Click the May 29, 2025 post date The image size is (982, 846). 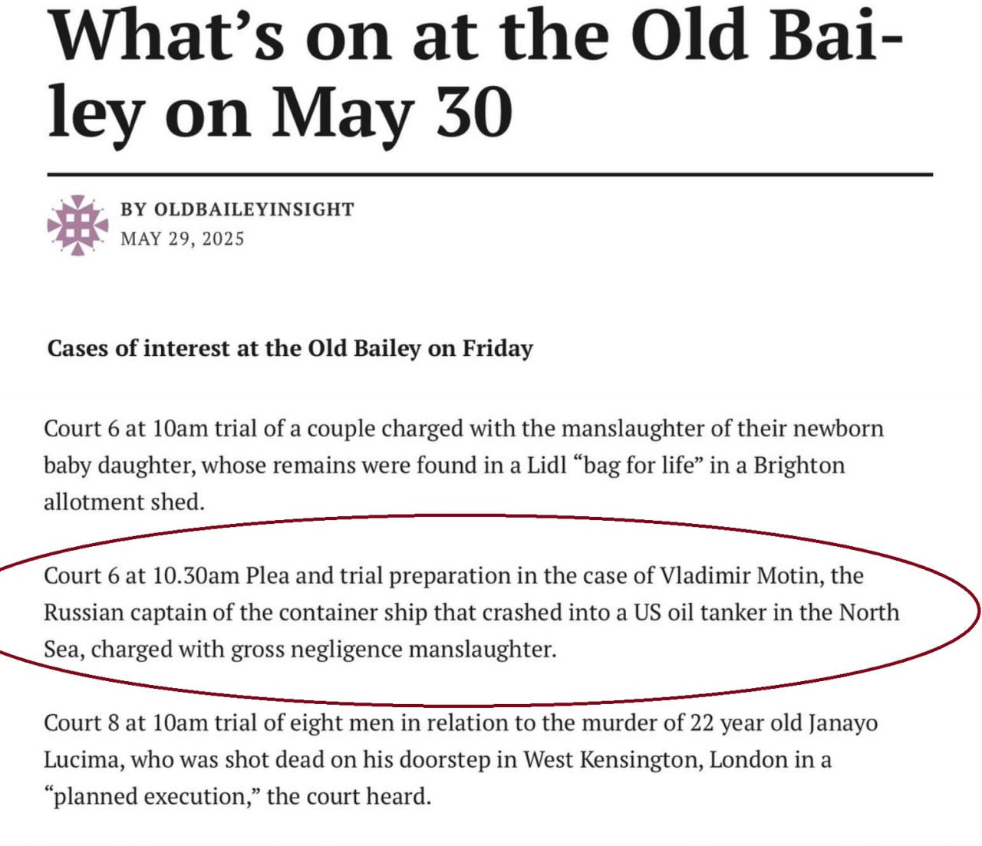pos(182,239)
